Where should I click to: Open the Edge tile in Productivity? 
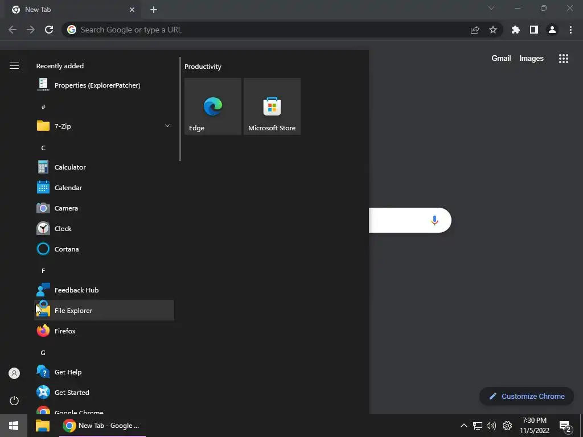213,106
